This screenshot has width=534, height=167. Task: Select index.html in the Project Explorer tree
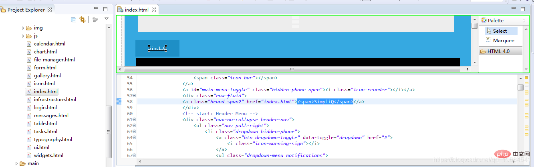[x=46, y=92]
